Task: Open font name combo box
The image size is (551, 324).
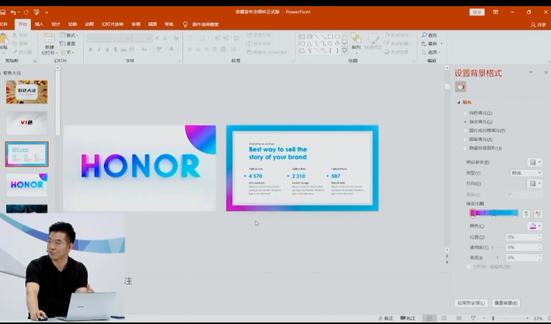Action: click(109, 38)
